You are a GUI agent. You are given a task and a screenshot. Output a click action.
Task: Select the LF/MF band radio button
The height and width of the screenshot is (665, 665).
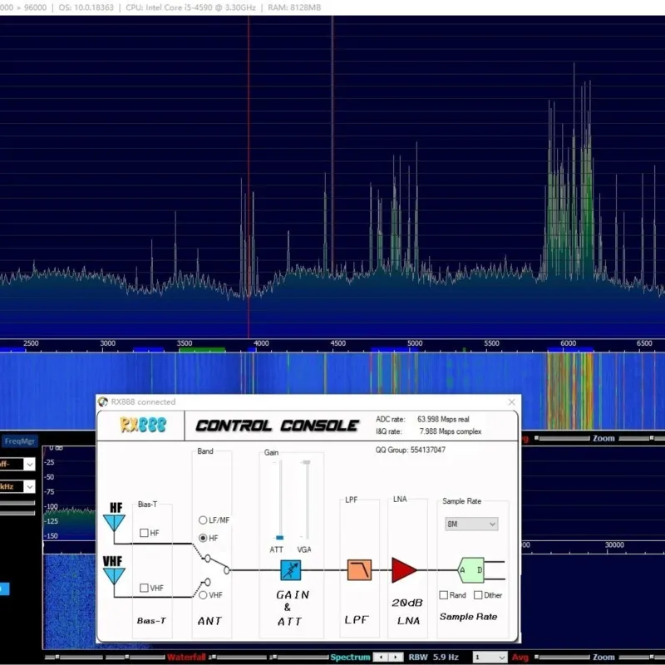pyautogui.click(x=203, y=520)
